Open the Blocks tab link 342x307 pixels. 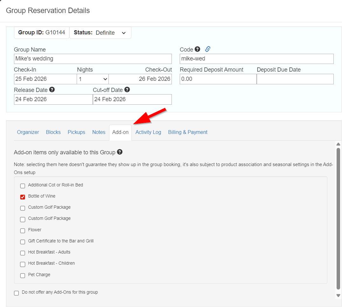click(53, 132)
